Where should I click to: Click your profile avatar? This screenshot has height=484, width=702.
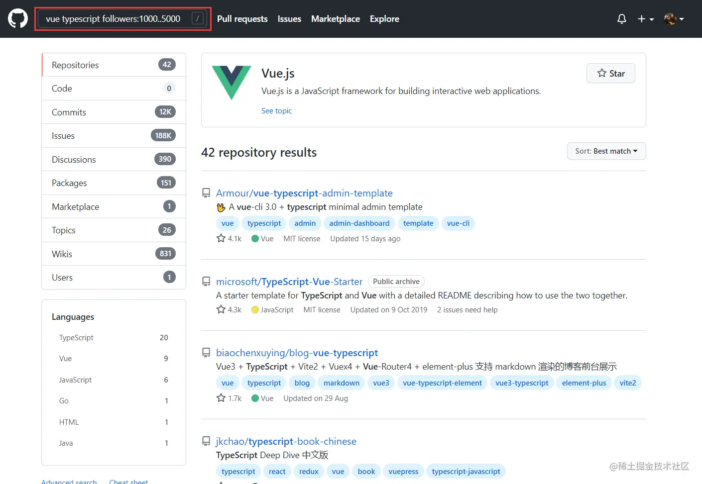coord(671,18)
